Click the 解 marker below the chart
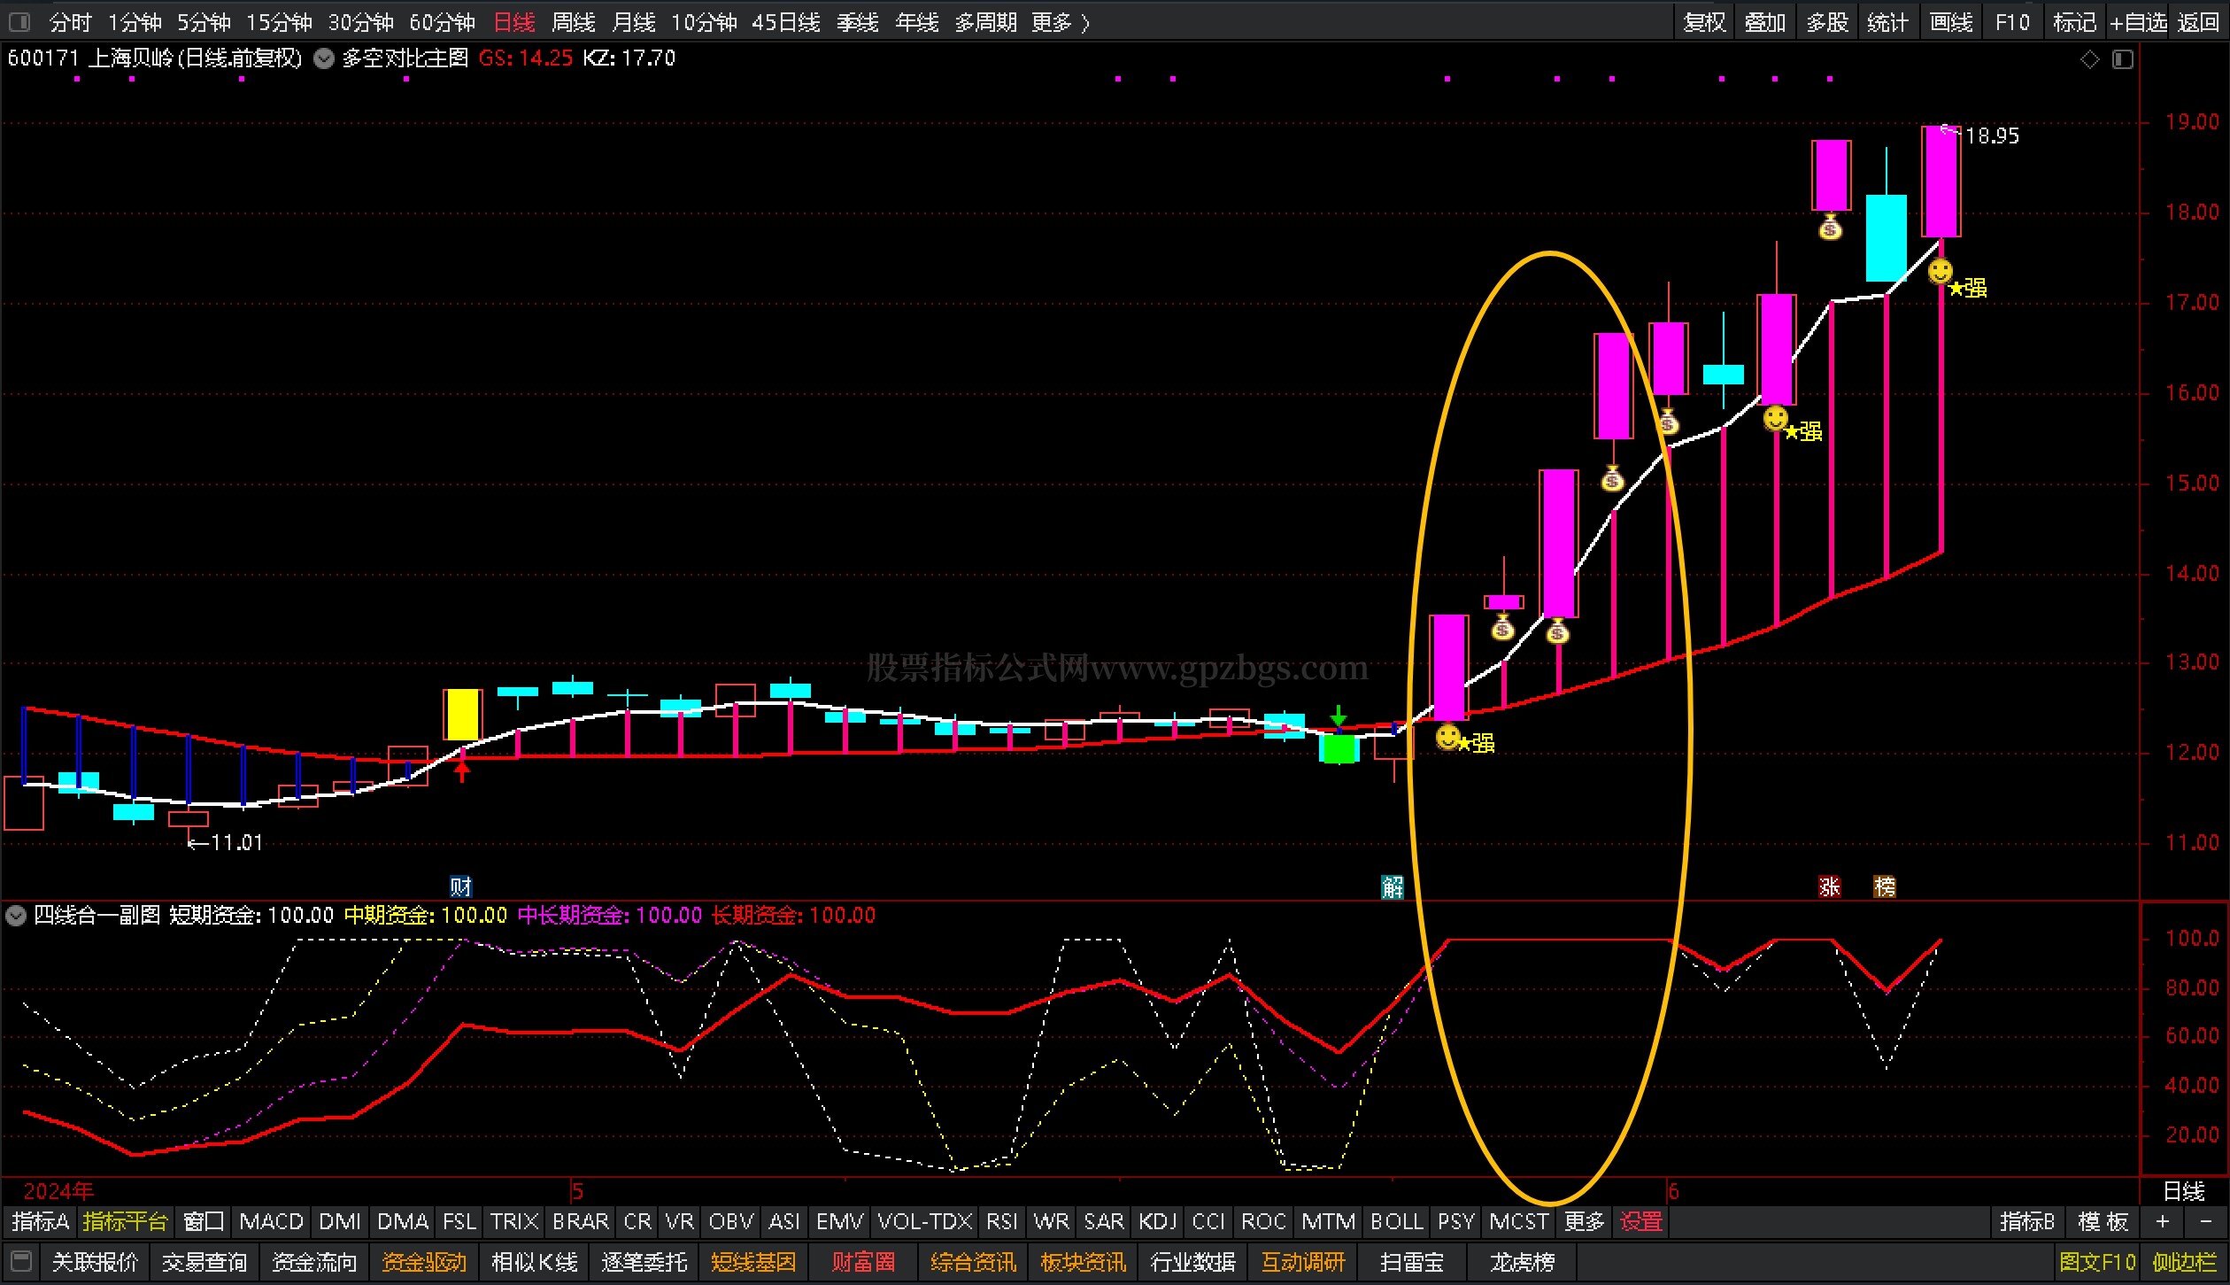The image size is (2230, 1285). 1393,886
